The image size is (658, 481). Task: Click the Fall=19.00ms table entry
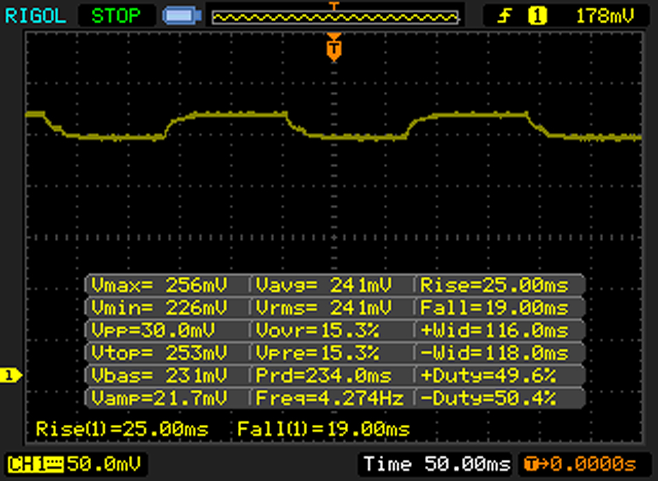(494, 308)
